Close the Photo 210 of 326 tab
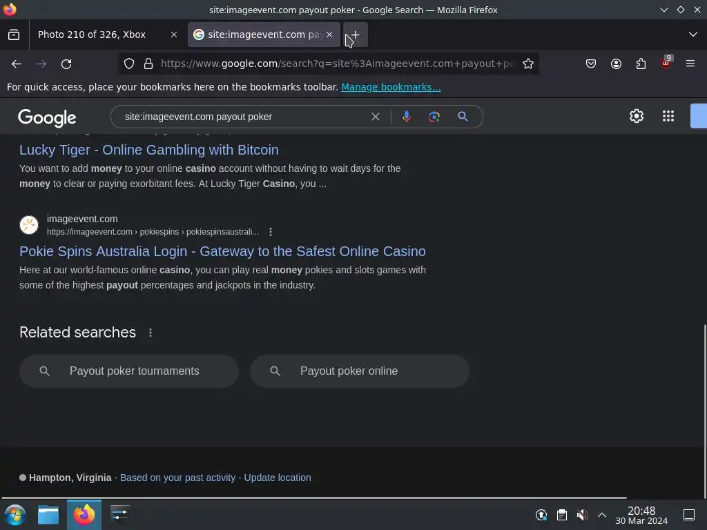Screen dimensions: 707x530 tap(174, 35)
